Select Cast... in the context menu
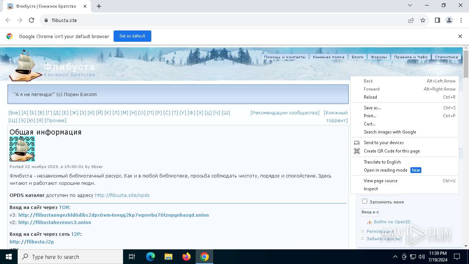 click(405, 124)
